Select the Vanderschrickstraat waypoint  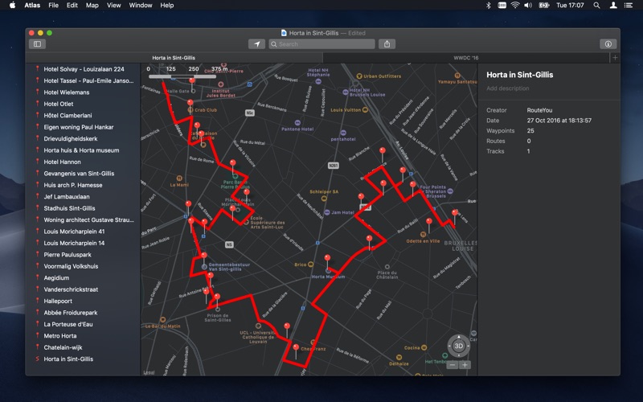[83, 289]
